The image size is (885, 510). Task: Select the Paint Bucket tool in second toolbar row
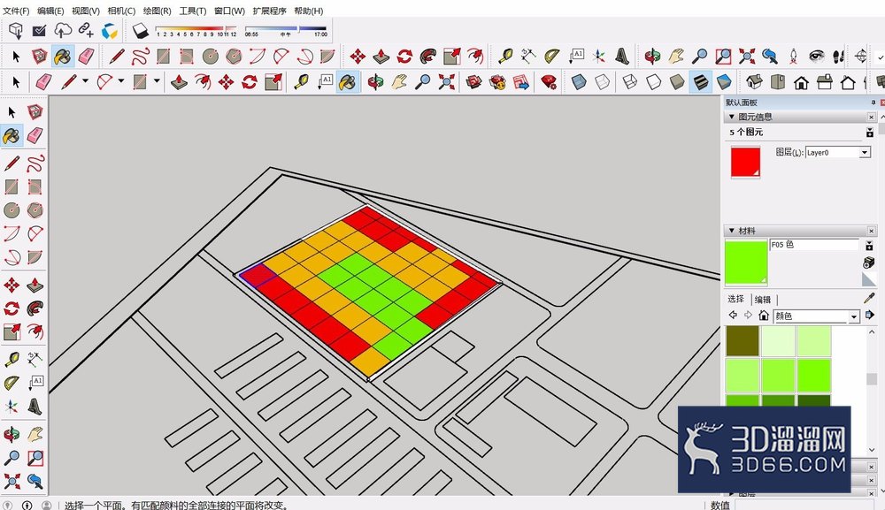click(63, 57)
